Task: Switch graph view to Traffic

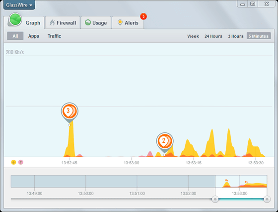Action: pos(54,36)
